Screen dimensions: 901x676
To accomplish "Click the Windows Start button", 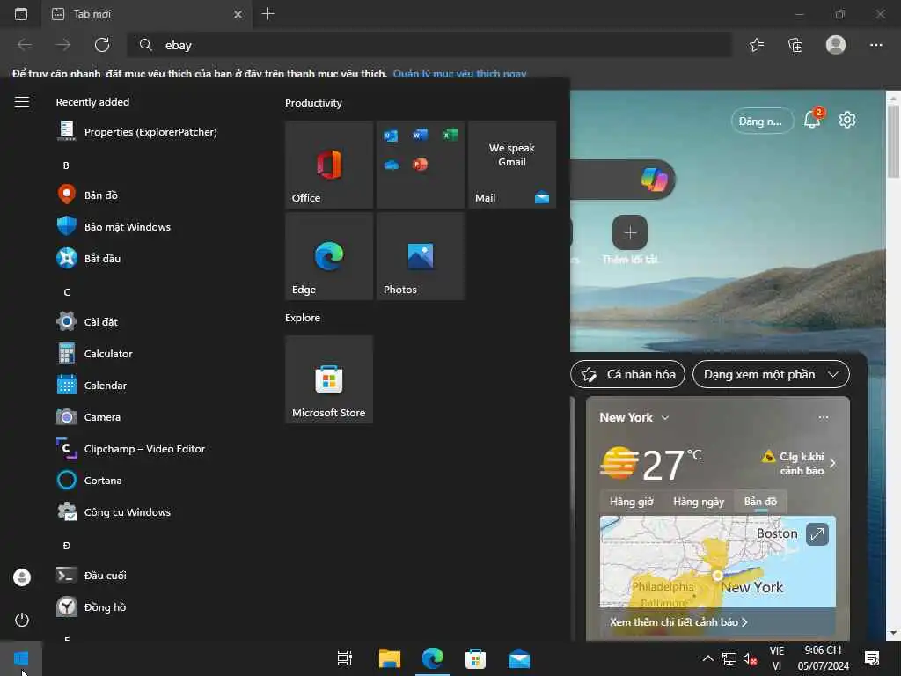I will click(21, 658).
